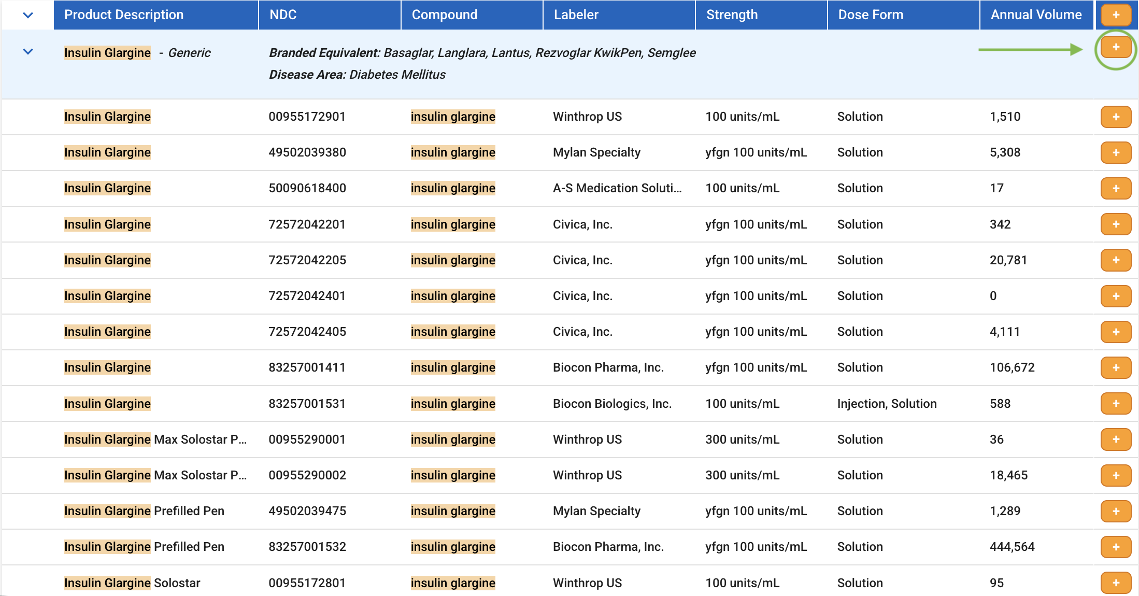Click plus for Biocon Pharma 83257001411 row

(1116, 367)
